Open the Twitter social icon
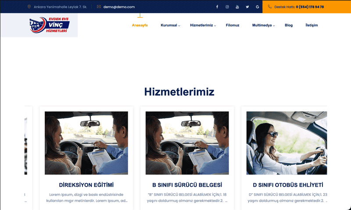 (247, 7)
